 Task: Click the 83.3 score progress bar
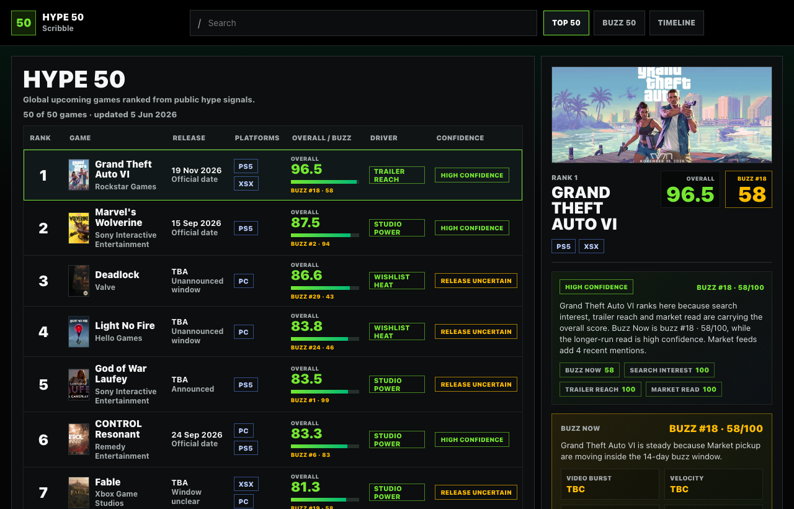coord(325,446)
